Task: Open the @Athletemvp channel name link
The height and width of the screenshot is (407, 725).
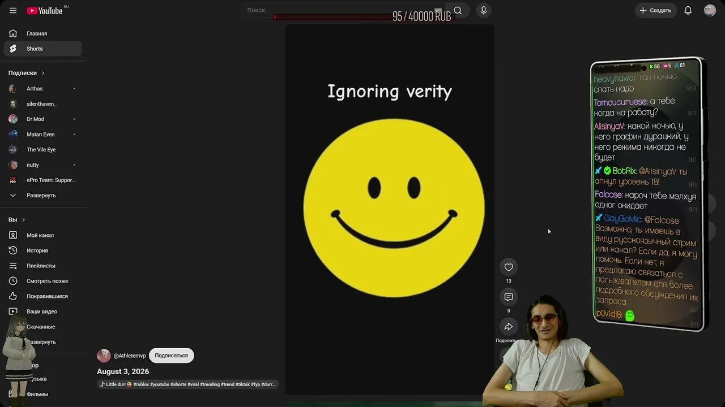Action: click(130, 356)
